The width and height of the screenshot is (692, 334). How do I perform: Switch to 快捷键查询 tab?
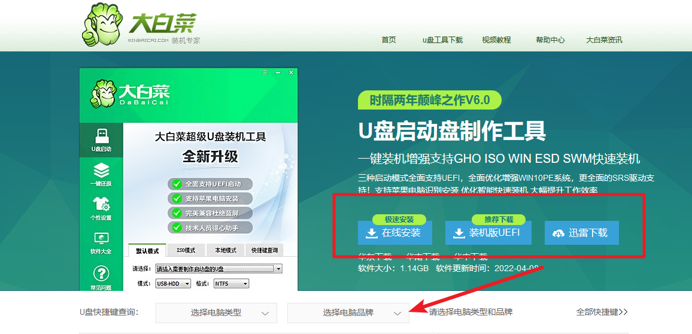pyautogui.click(x=265, y=250)
